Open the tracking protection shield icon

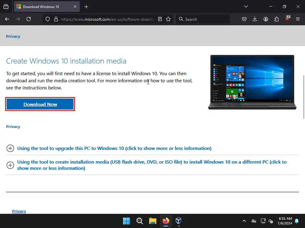[48, 19]
